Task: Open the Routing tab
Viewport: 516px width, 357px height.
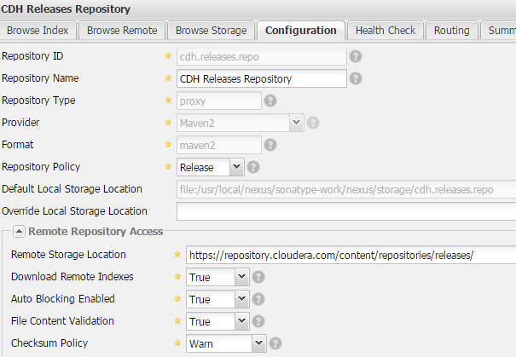Action: click(x=451, y=31)
